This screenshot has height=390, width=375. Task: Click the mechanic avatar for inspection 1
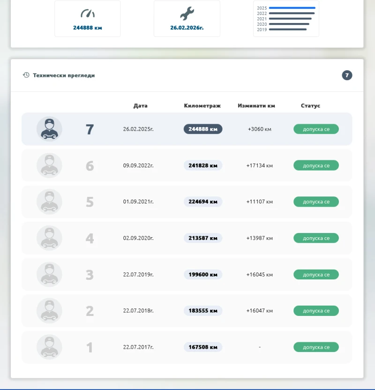49,347
